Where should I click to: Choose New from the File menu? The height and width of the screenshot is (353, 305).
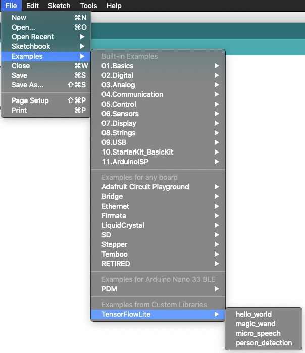tap(45, 18)
